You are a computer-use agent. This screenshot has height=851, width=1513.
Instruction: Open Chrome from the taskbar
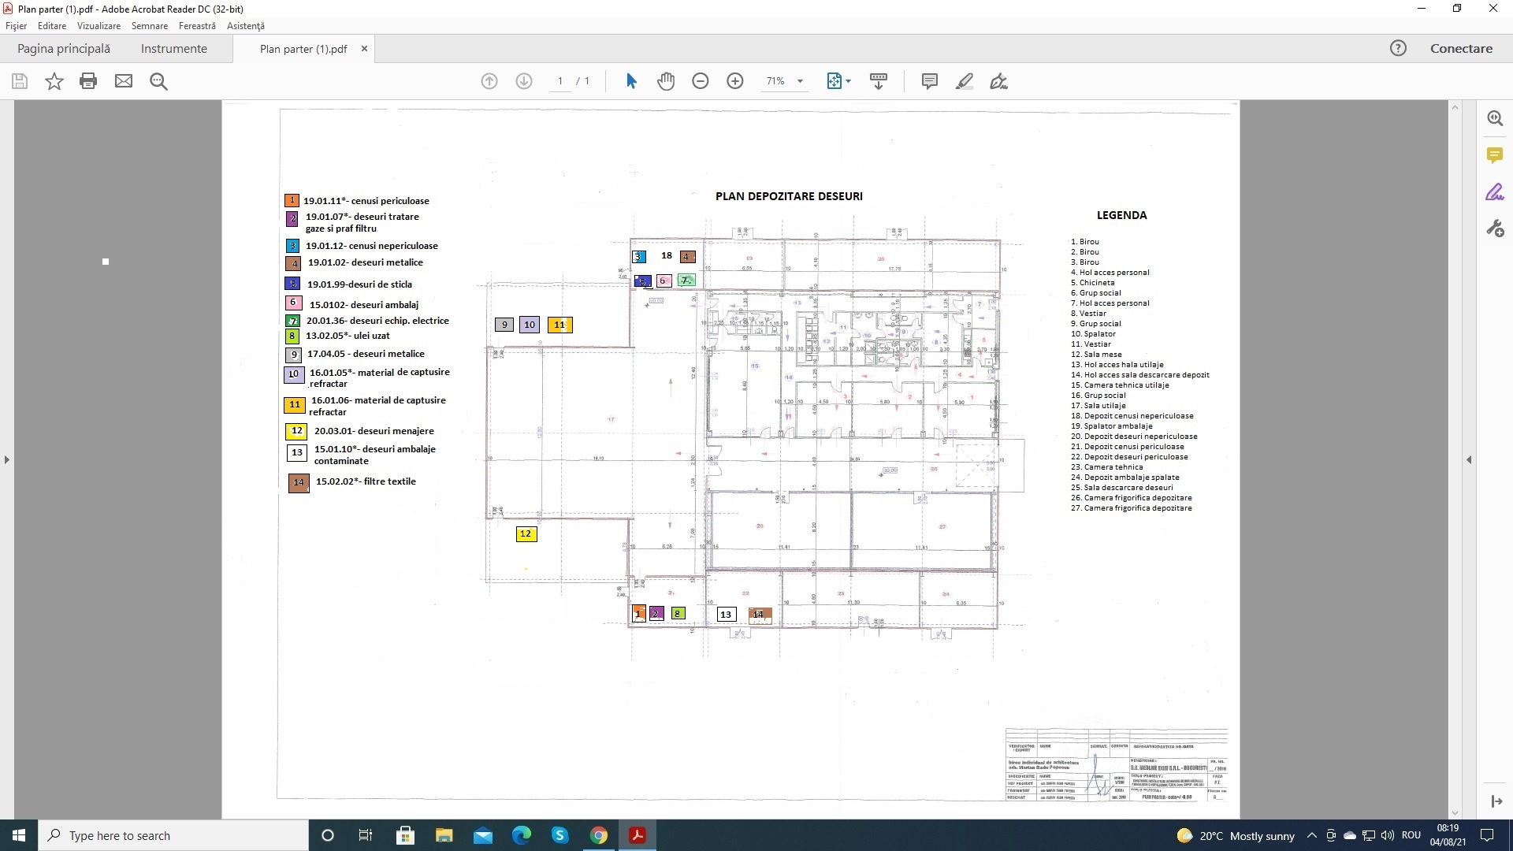tap(599, 835)
